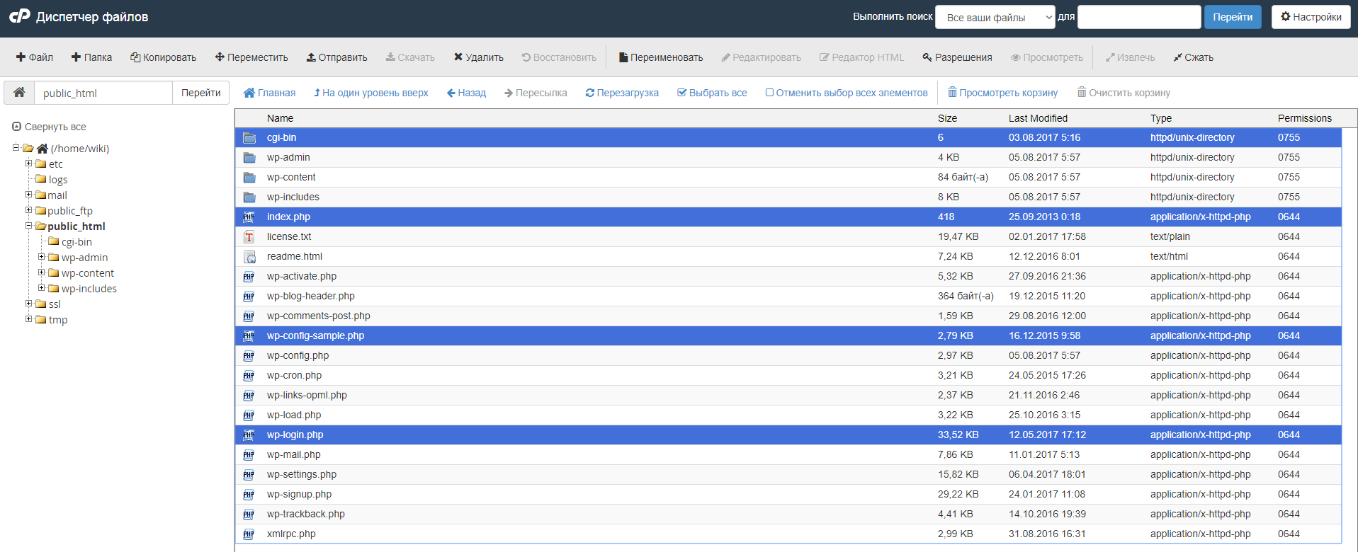Open Разрешения (permissions) from the toolbar
This screenshot has width=1358, height=552.
pos(957,57)
